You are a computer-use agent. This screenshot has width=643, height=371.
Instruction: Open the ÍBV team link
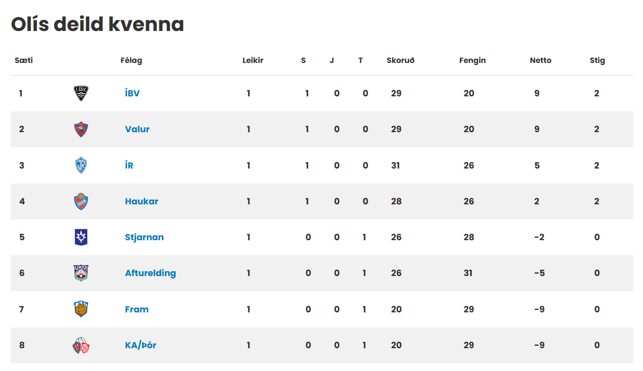click(x=132, y=93)
